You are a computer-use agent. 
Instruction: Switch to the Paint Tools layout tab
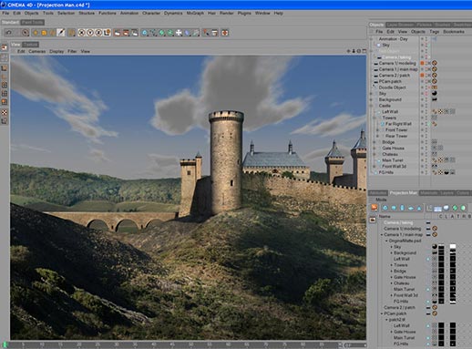pos(33,22)
